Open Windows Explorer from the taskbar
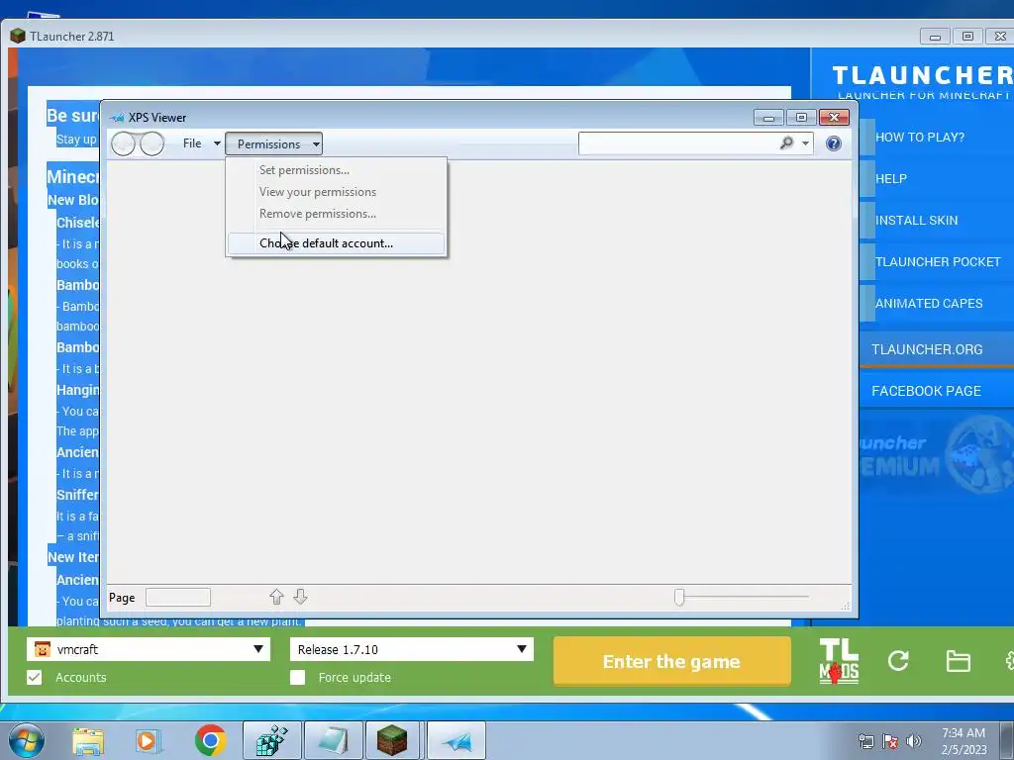1014x760 pixels. coord(88,740)
